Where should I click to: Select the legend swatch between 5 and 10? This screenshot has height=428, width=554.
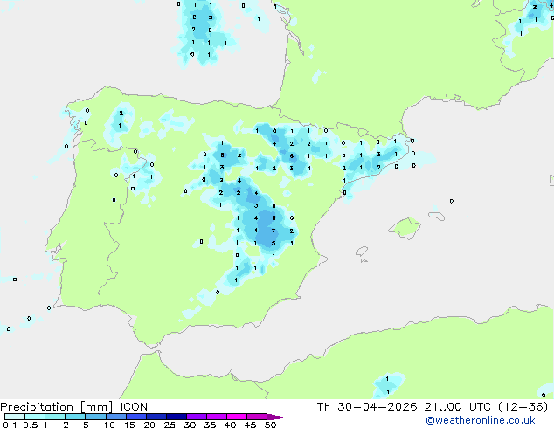tap(95, 417)
